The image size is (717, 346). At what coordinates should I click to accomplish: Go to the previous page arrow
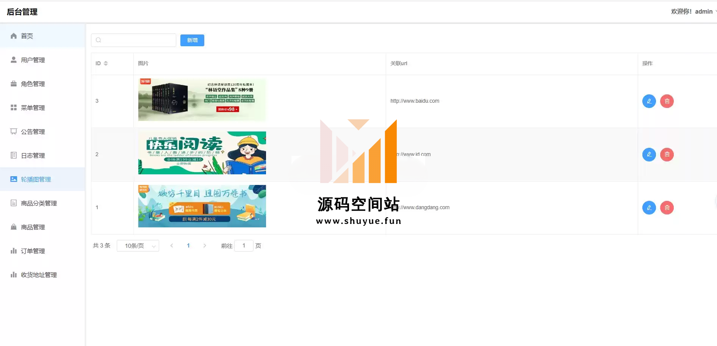point(172,246)
